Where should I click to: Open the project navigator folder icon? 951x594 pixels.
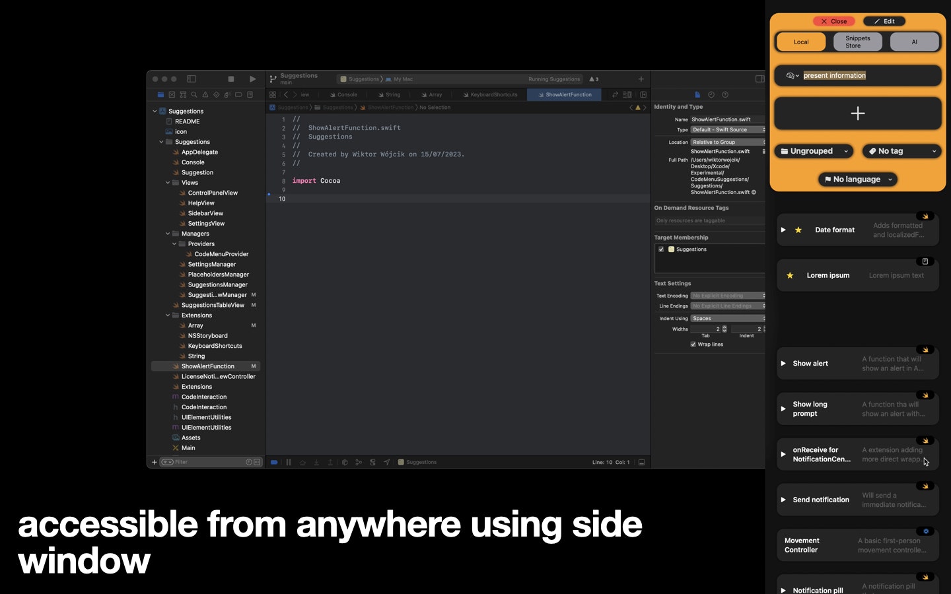[160, 94]
